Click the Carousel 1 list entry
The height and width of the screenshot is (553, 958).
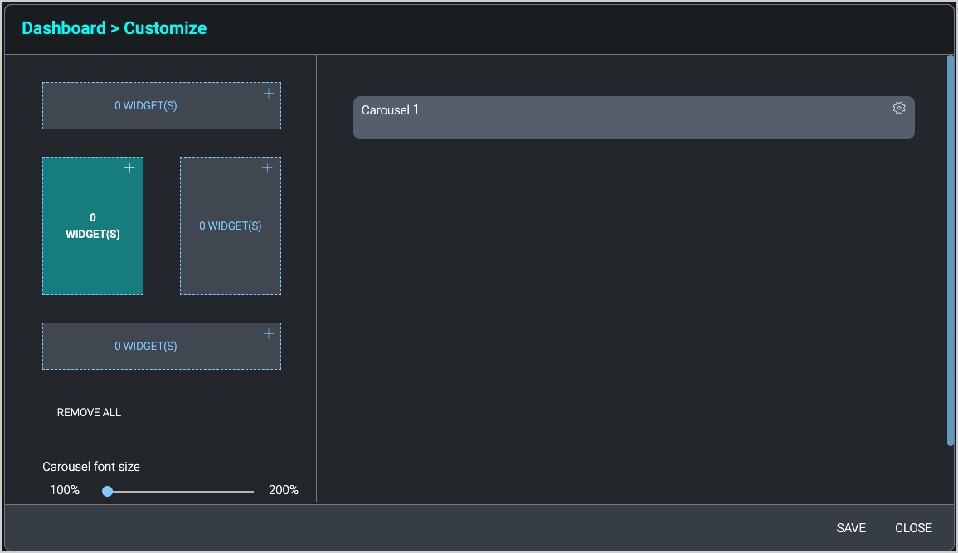[x=581, y=117]
